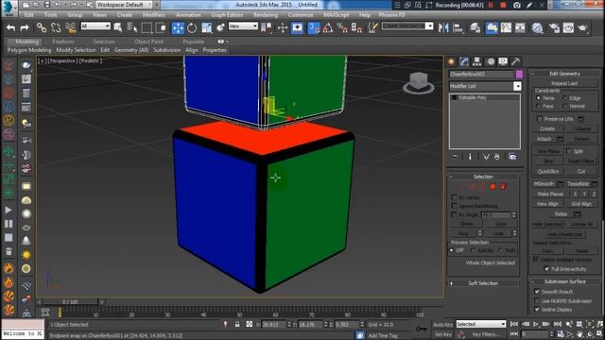Viewport: 605px width, 340px height.
Task: Toggle the Ignore Backfacing checkbox
Action: (454, 206)
